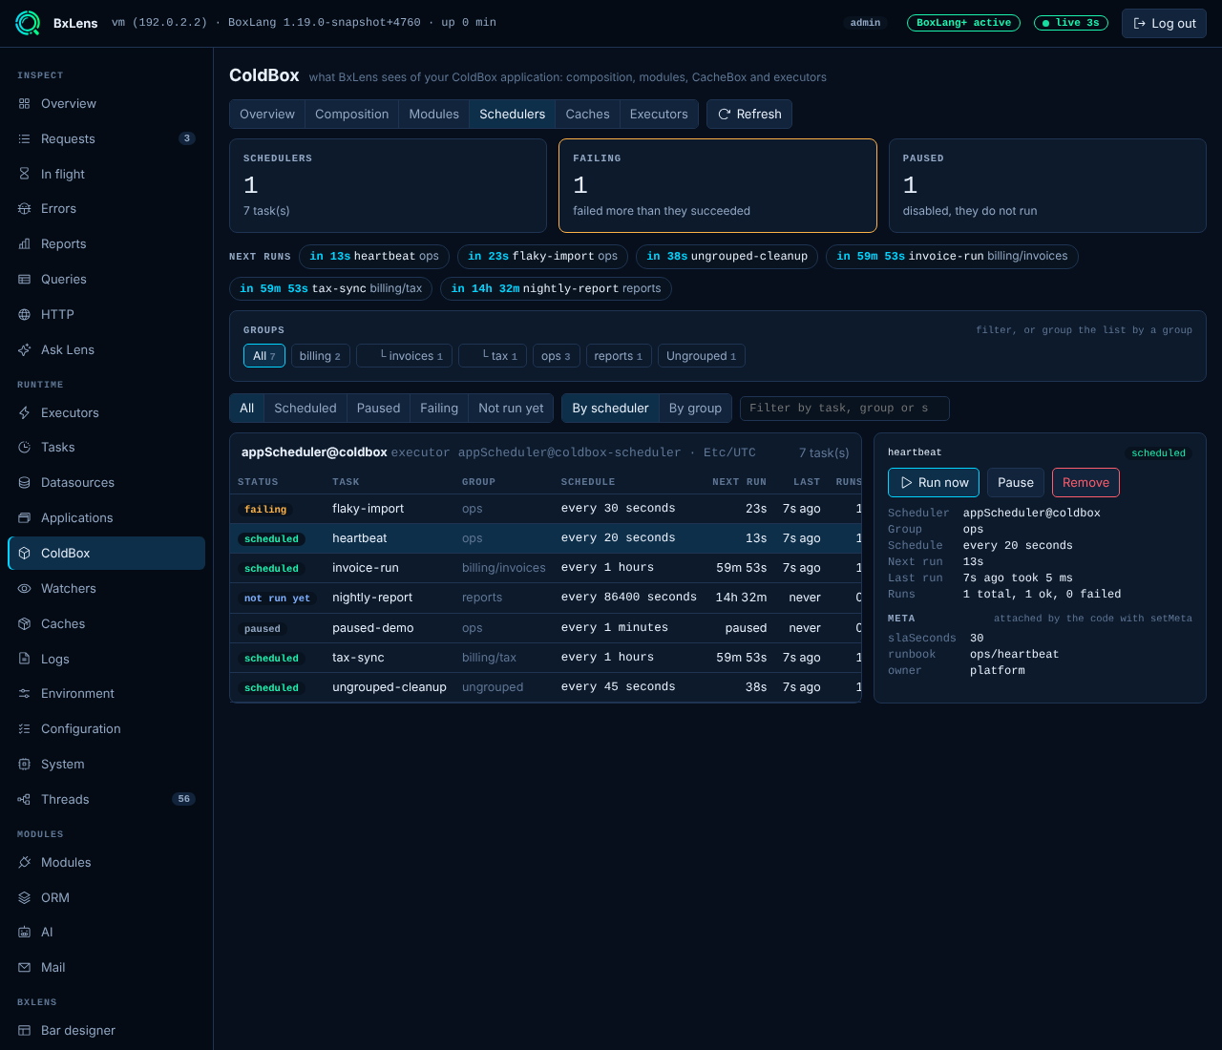Select the Schedulers tab
Screen dimensions: 1222x1050
coord(513,115)
